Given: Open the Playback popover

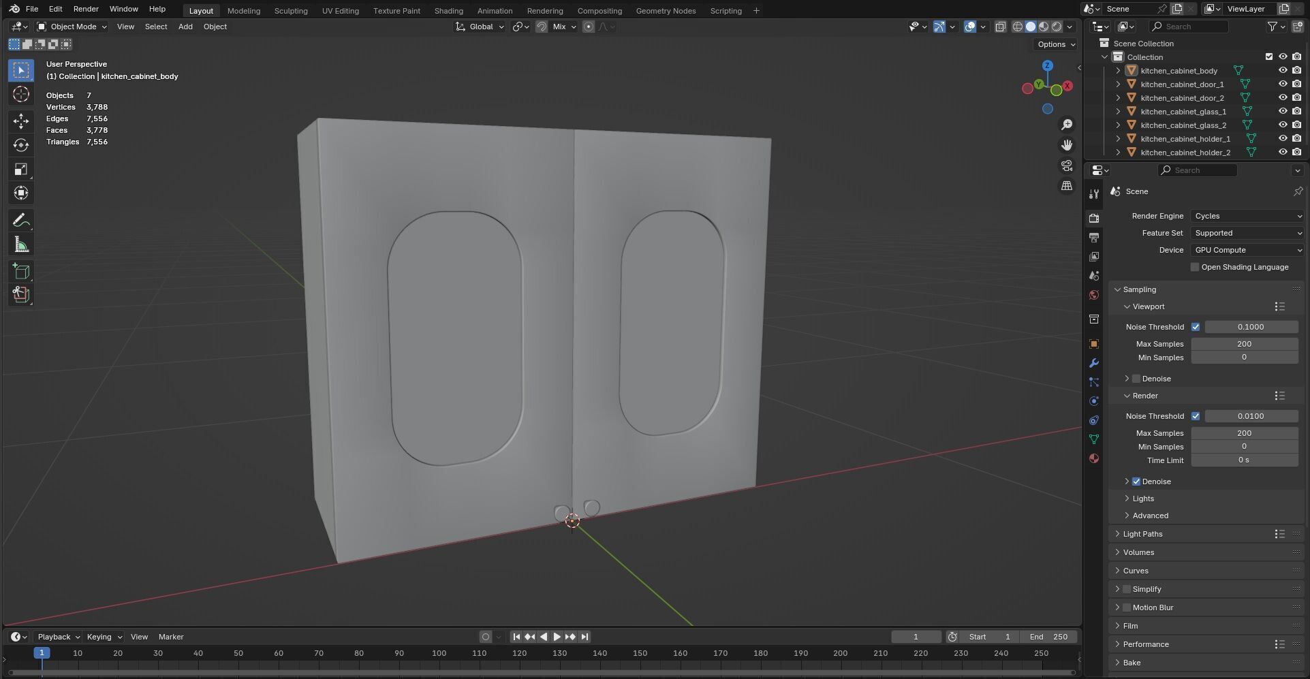Looking at the screenshot, I should click(58, 637).
